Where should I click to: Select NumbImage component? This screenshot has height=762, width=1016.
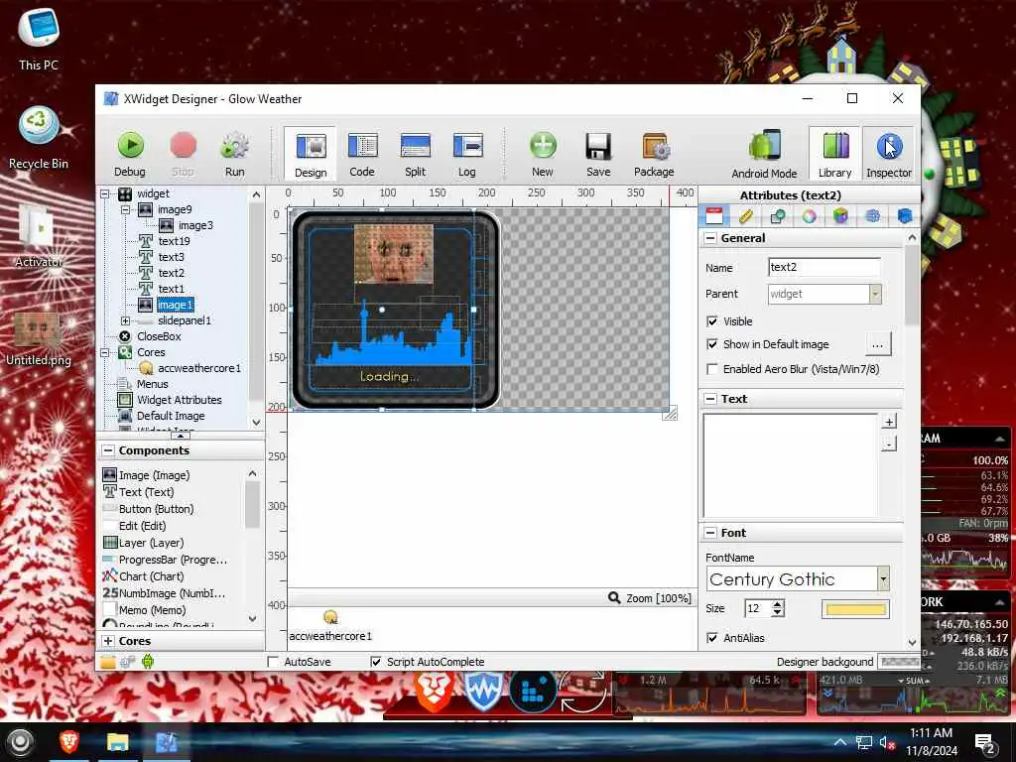[x=164, y=593]
